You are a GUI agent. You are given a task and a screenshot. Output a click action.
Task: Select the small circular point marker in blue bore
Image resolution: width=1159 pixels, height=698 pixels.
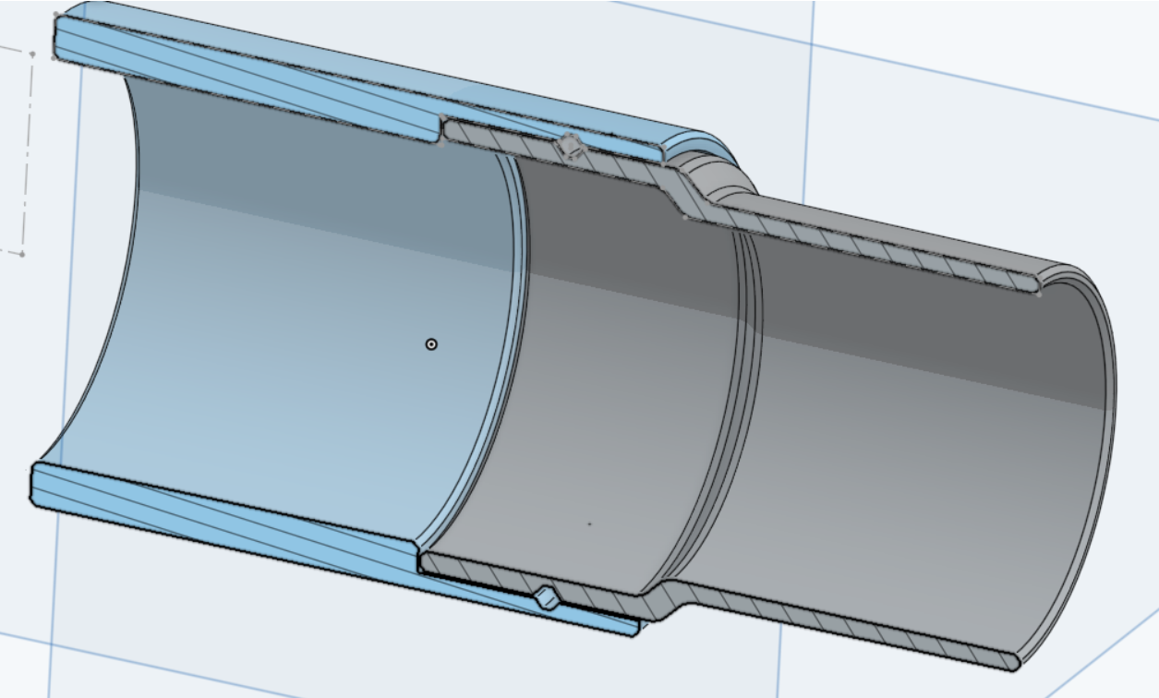[x=431, y=344]
